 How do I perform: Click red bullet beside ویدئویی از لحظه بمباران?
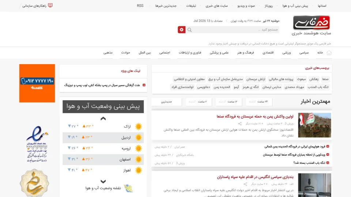tap(328, 155)
